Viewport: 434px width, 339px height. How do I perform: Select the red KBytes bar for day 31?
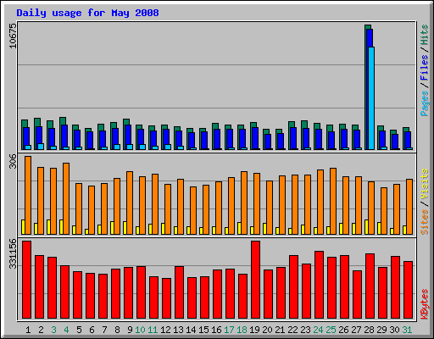(x=408, y=290)
